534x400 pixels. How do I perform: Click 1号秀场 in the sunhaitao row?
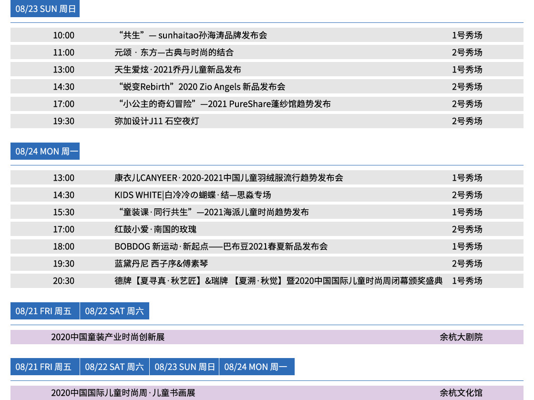coord(467,35)
